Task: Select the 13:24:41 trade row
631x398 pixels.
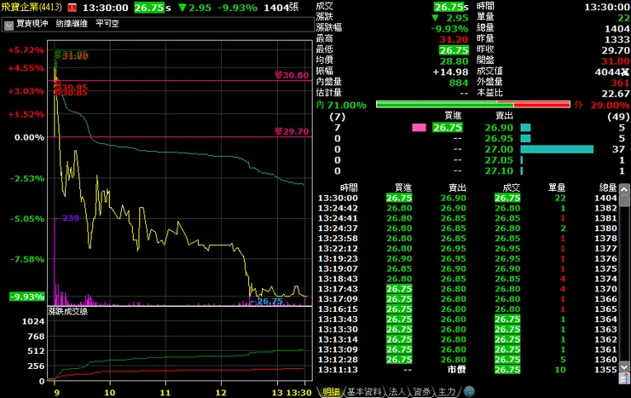Action: pyautogui.click(x=467, y=218)
